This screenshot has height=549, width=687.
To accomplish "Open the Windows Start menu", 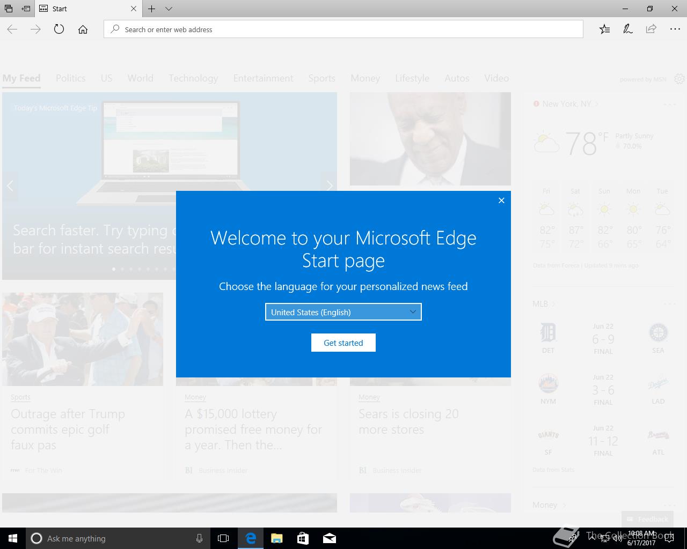I will (x=13, y=538).
